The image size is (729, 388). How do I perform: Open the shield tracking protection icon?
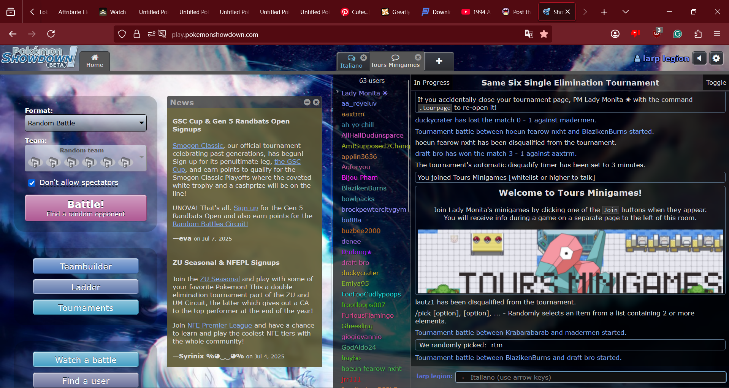coord(122,34)
